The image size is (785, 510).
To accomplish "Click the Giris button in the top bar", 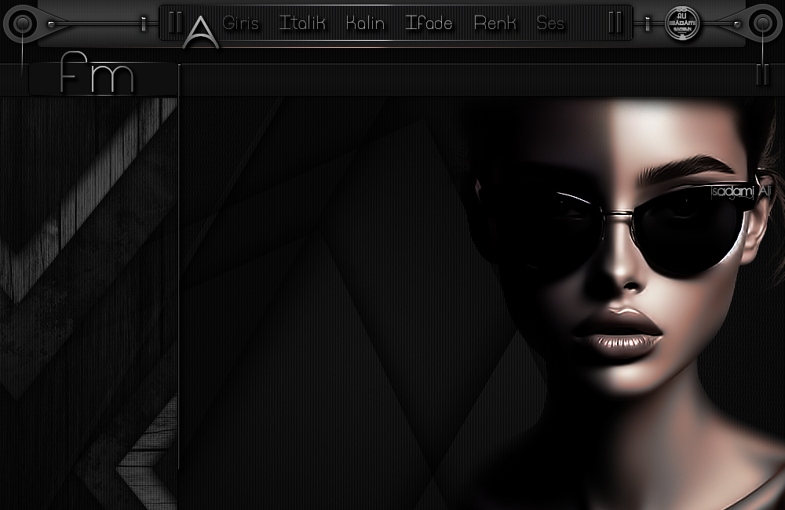I will pos(240,23).
